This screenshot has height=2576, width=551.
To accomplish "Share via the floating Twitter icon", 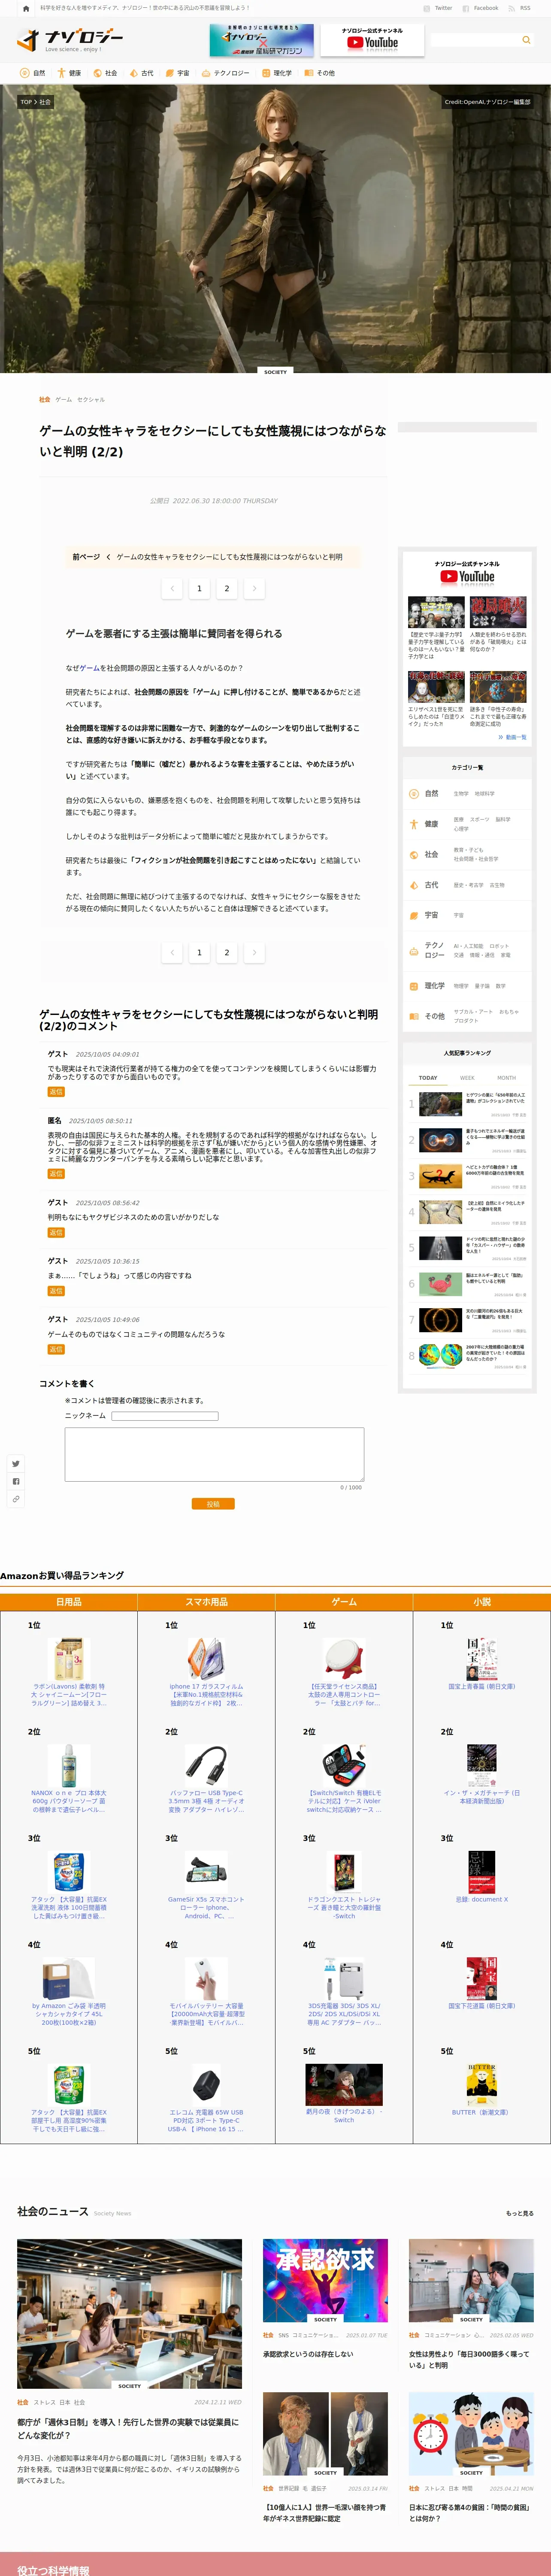I will (16, 1464).
